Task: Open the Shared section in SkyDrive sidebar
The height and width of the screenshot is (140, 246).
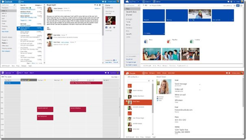Action: pos(129,15)
